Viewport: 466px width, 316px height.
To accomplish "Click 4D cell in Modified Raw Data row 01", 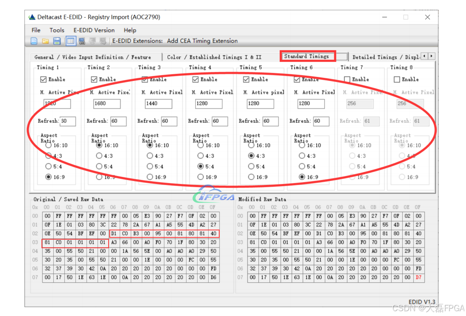I will pyautogui.click(x=396, y=225).
